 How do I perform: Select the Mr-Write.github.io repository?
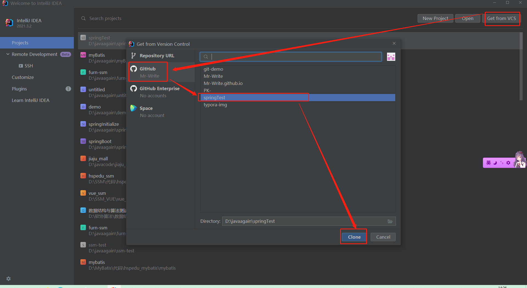click(298, 83)
